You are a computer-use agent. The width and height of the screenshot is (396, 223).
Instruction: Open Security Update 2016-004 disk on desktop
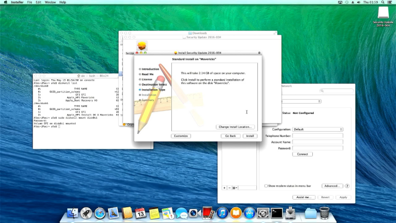click(x=385, y=13)
